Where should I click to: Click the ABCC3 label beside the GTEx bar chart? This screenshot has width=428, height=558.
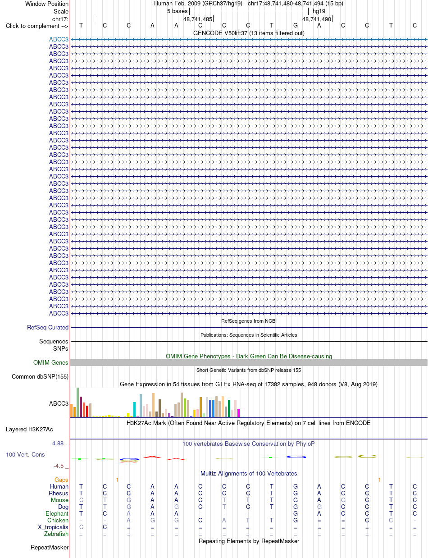tap(59, 403)
